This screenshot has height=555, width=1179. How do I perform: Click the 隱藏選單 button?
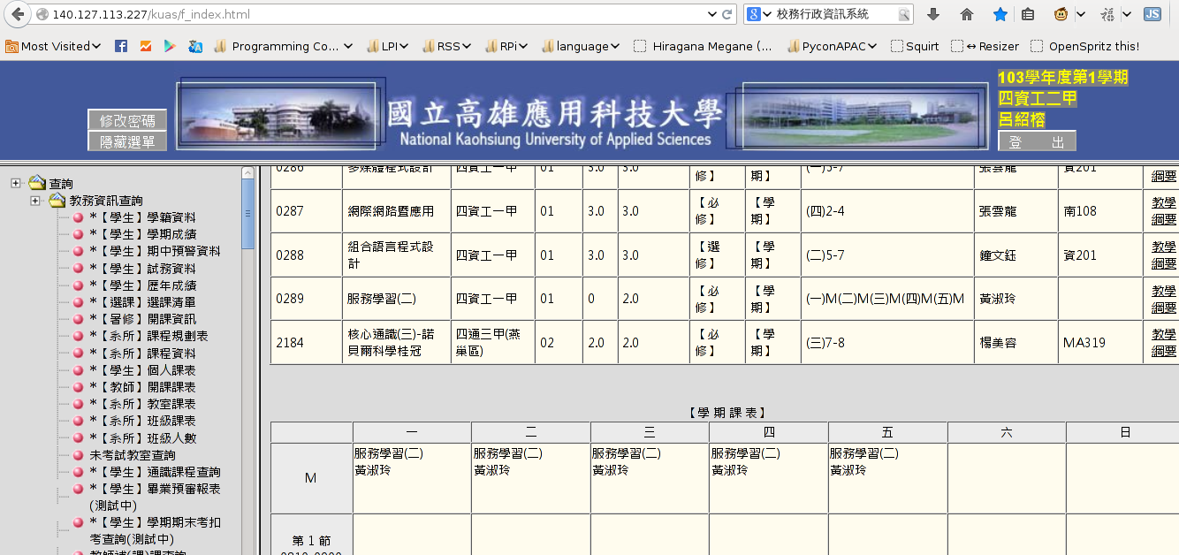[x=127, y=141]
